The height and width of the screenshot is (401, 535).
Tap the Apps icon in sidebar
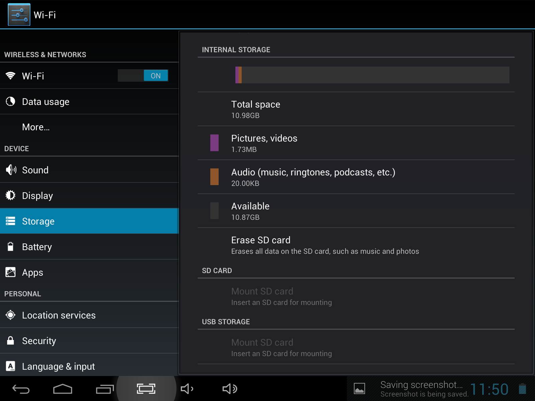pyautogui.click(x=10, y=272)
